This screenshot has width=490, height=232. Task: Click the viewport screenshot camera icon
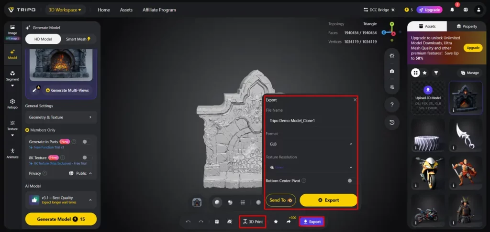[392, 72]
